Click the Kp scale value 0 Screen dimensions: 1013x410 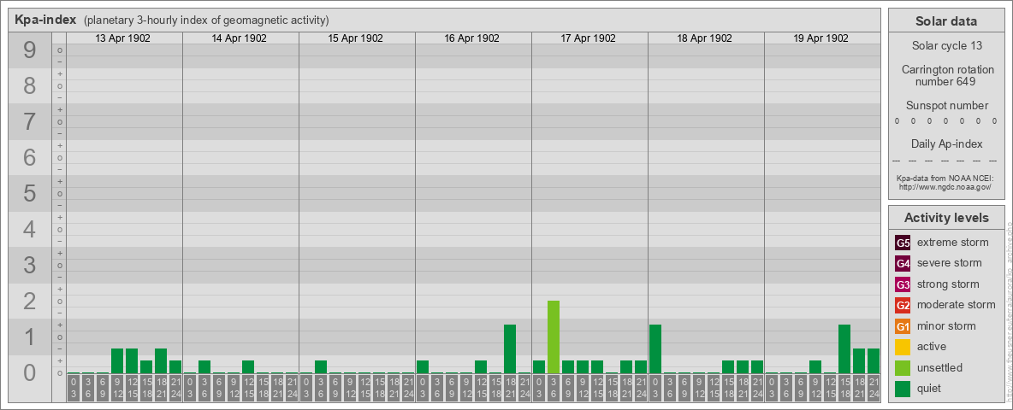[x=30, y=372]
